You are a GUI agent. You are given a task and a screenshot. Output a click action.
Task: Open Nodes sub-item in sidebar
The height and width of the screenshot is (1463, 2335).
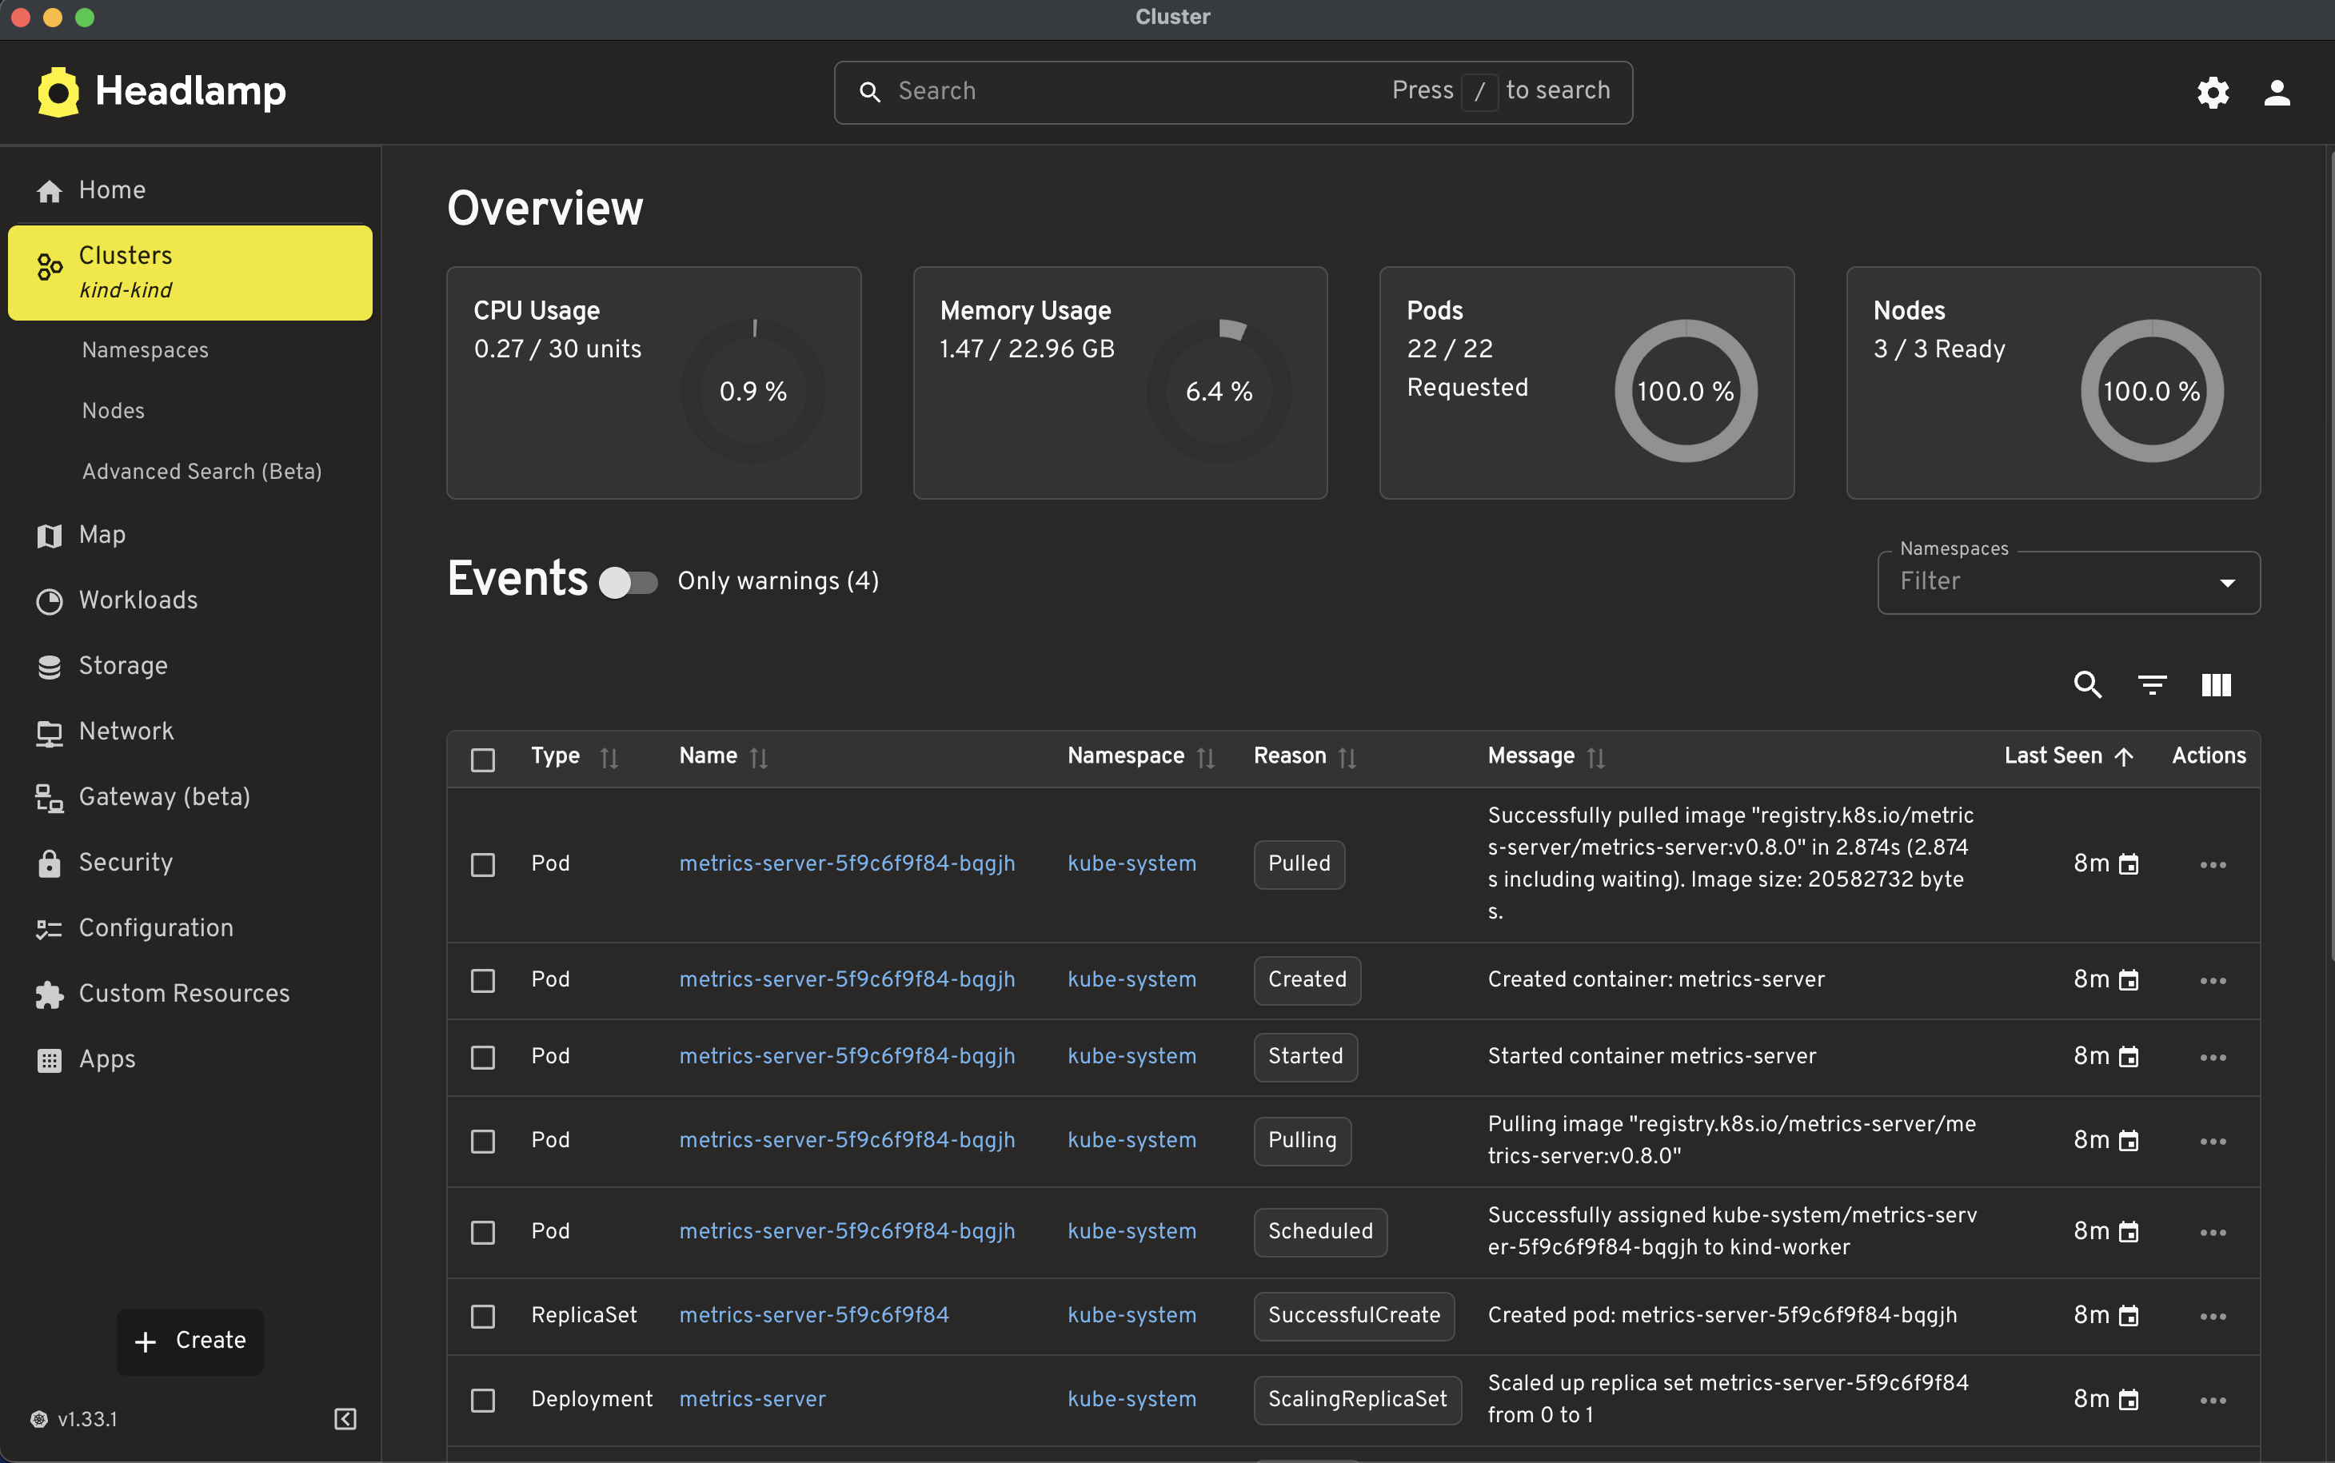pos(114,411)
